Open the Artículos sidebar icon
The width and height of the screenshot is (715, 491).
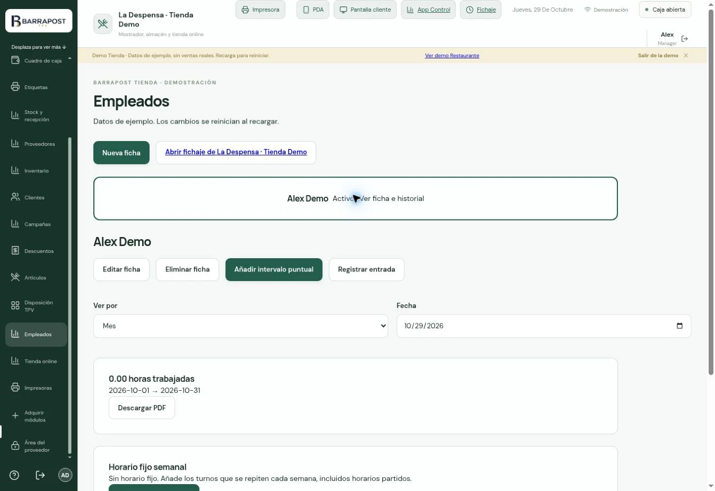point(15,277)
